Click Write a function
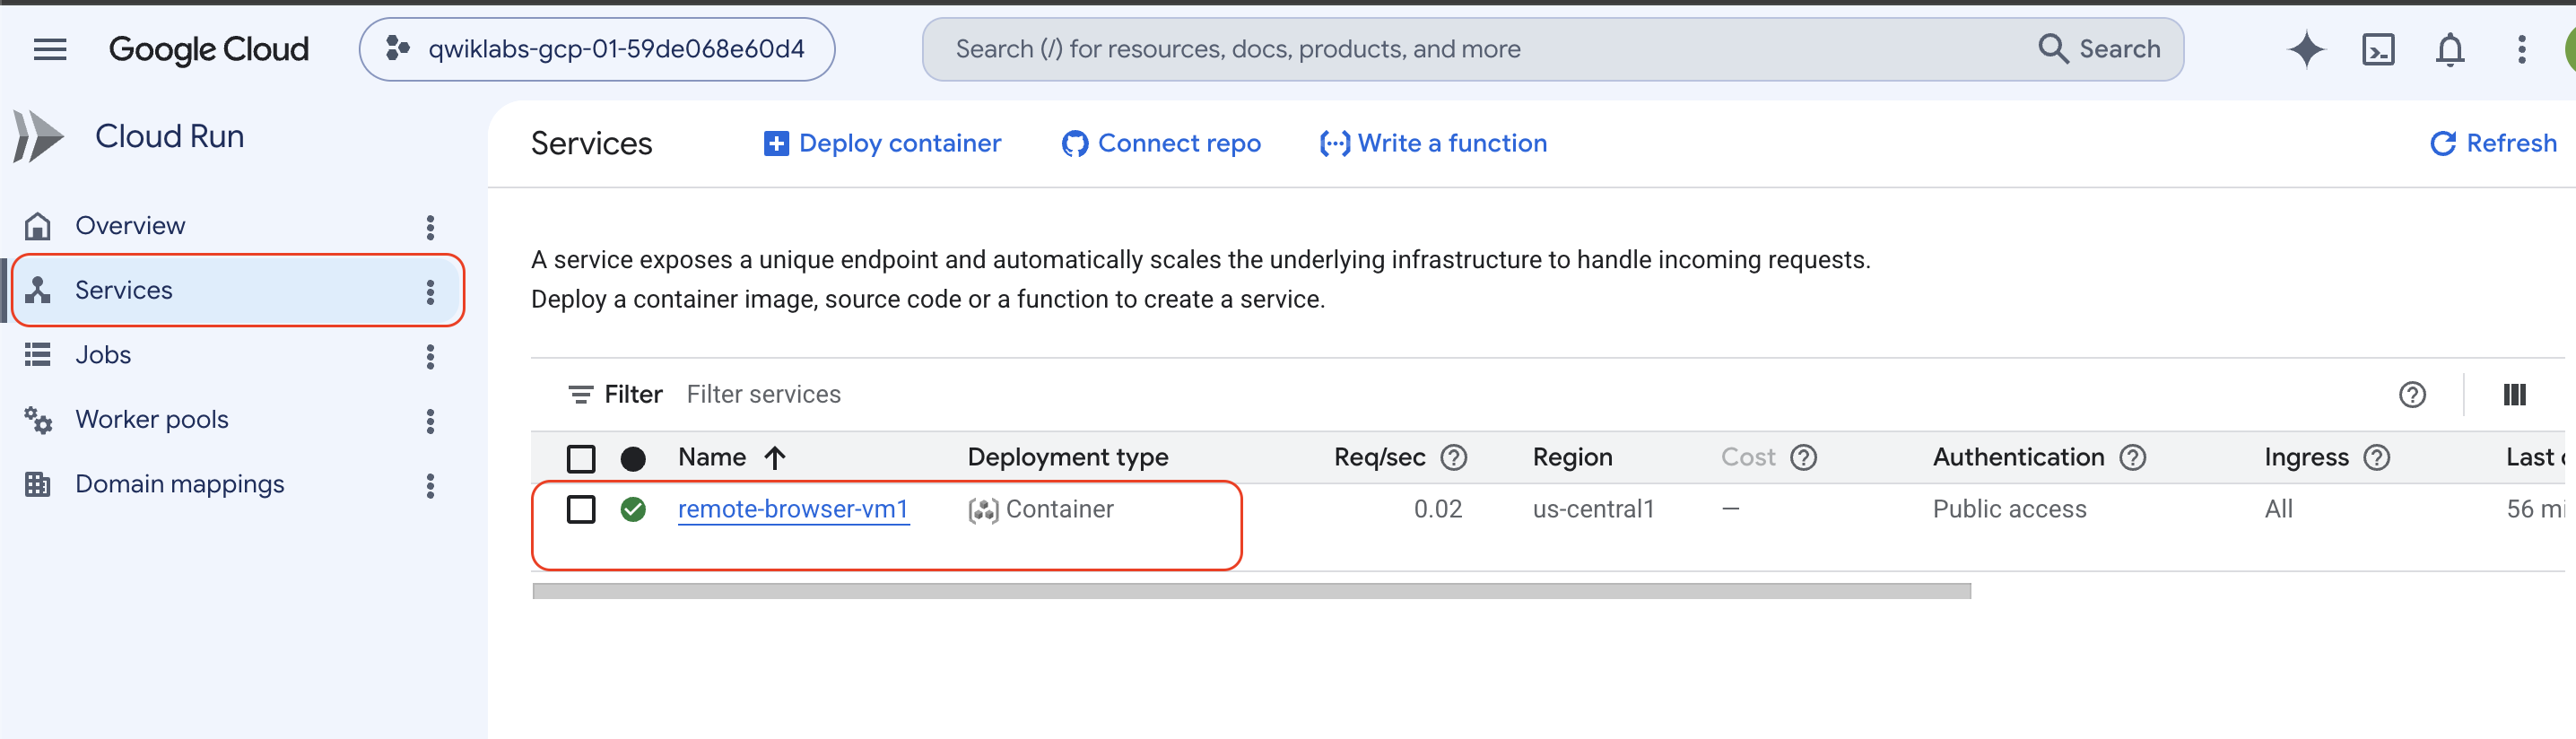Image resolution: width=2576 pixels, height=739 pixels. click(x=1433, y=144)
